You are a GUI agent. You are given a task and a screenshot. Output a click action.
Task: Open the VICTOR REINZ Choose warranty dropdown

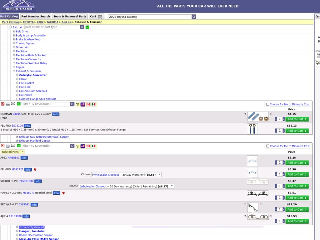click(x=126, y=186)
